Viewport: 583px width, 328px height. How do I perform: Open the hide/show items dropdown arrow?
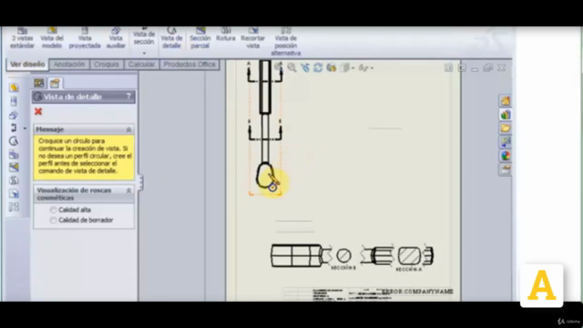pos(372,68)
